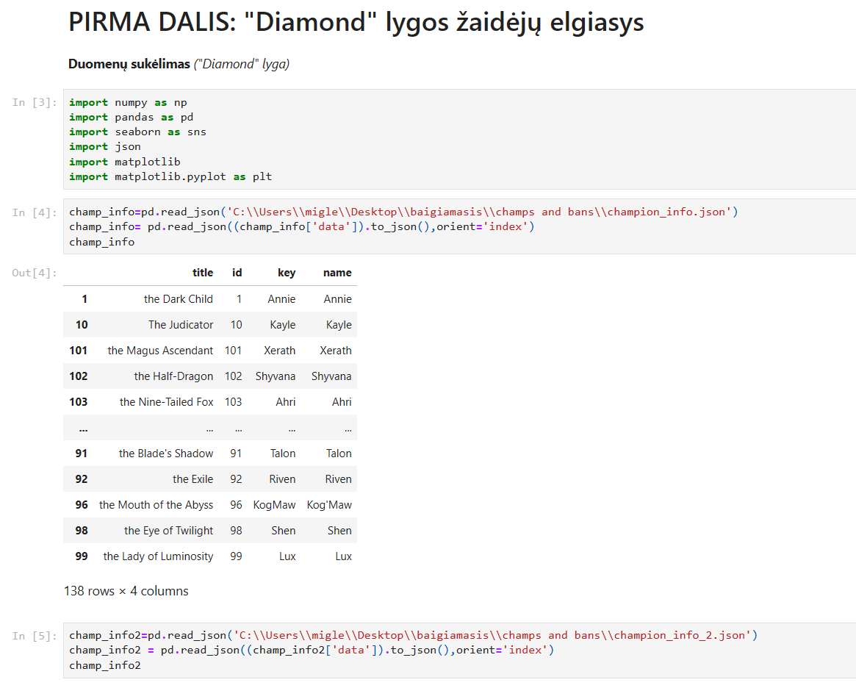Image resolution: width=856 pixels, height=688 pixels.
Task: Click the Kog'Maw cell in name column
Action: coord(329,505)
